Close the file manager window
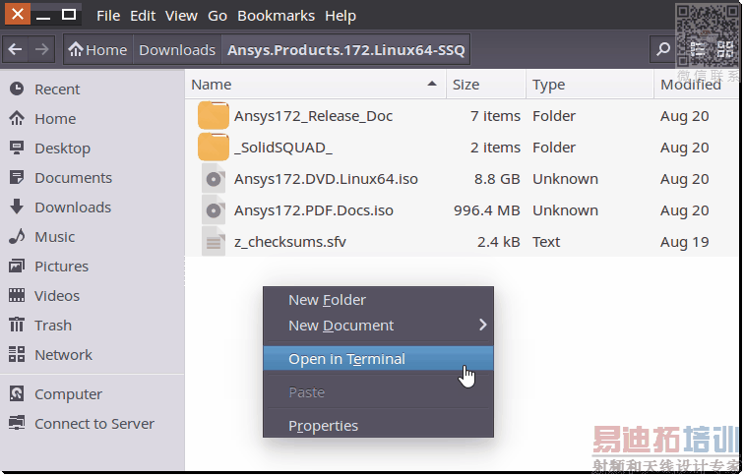 [x=18, y=14]
